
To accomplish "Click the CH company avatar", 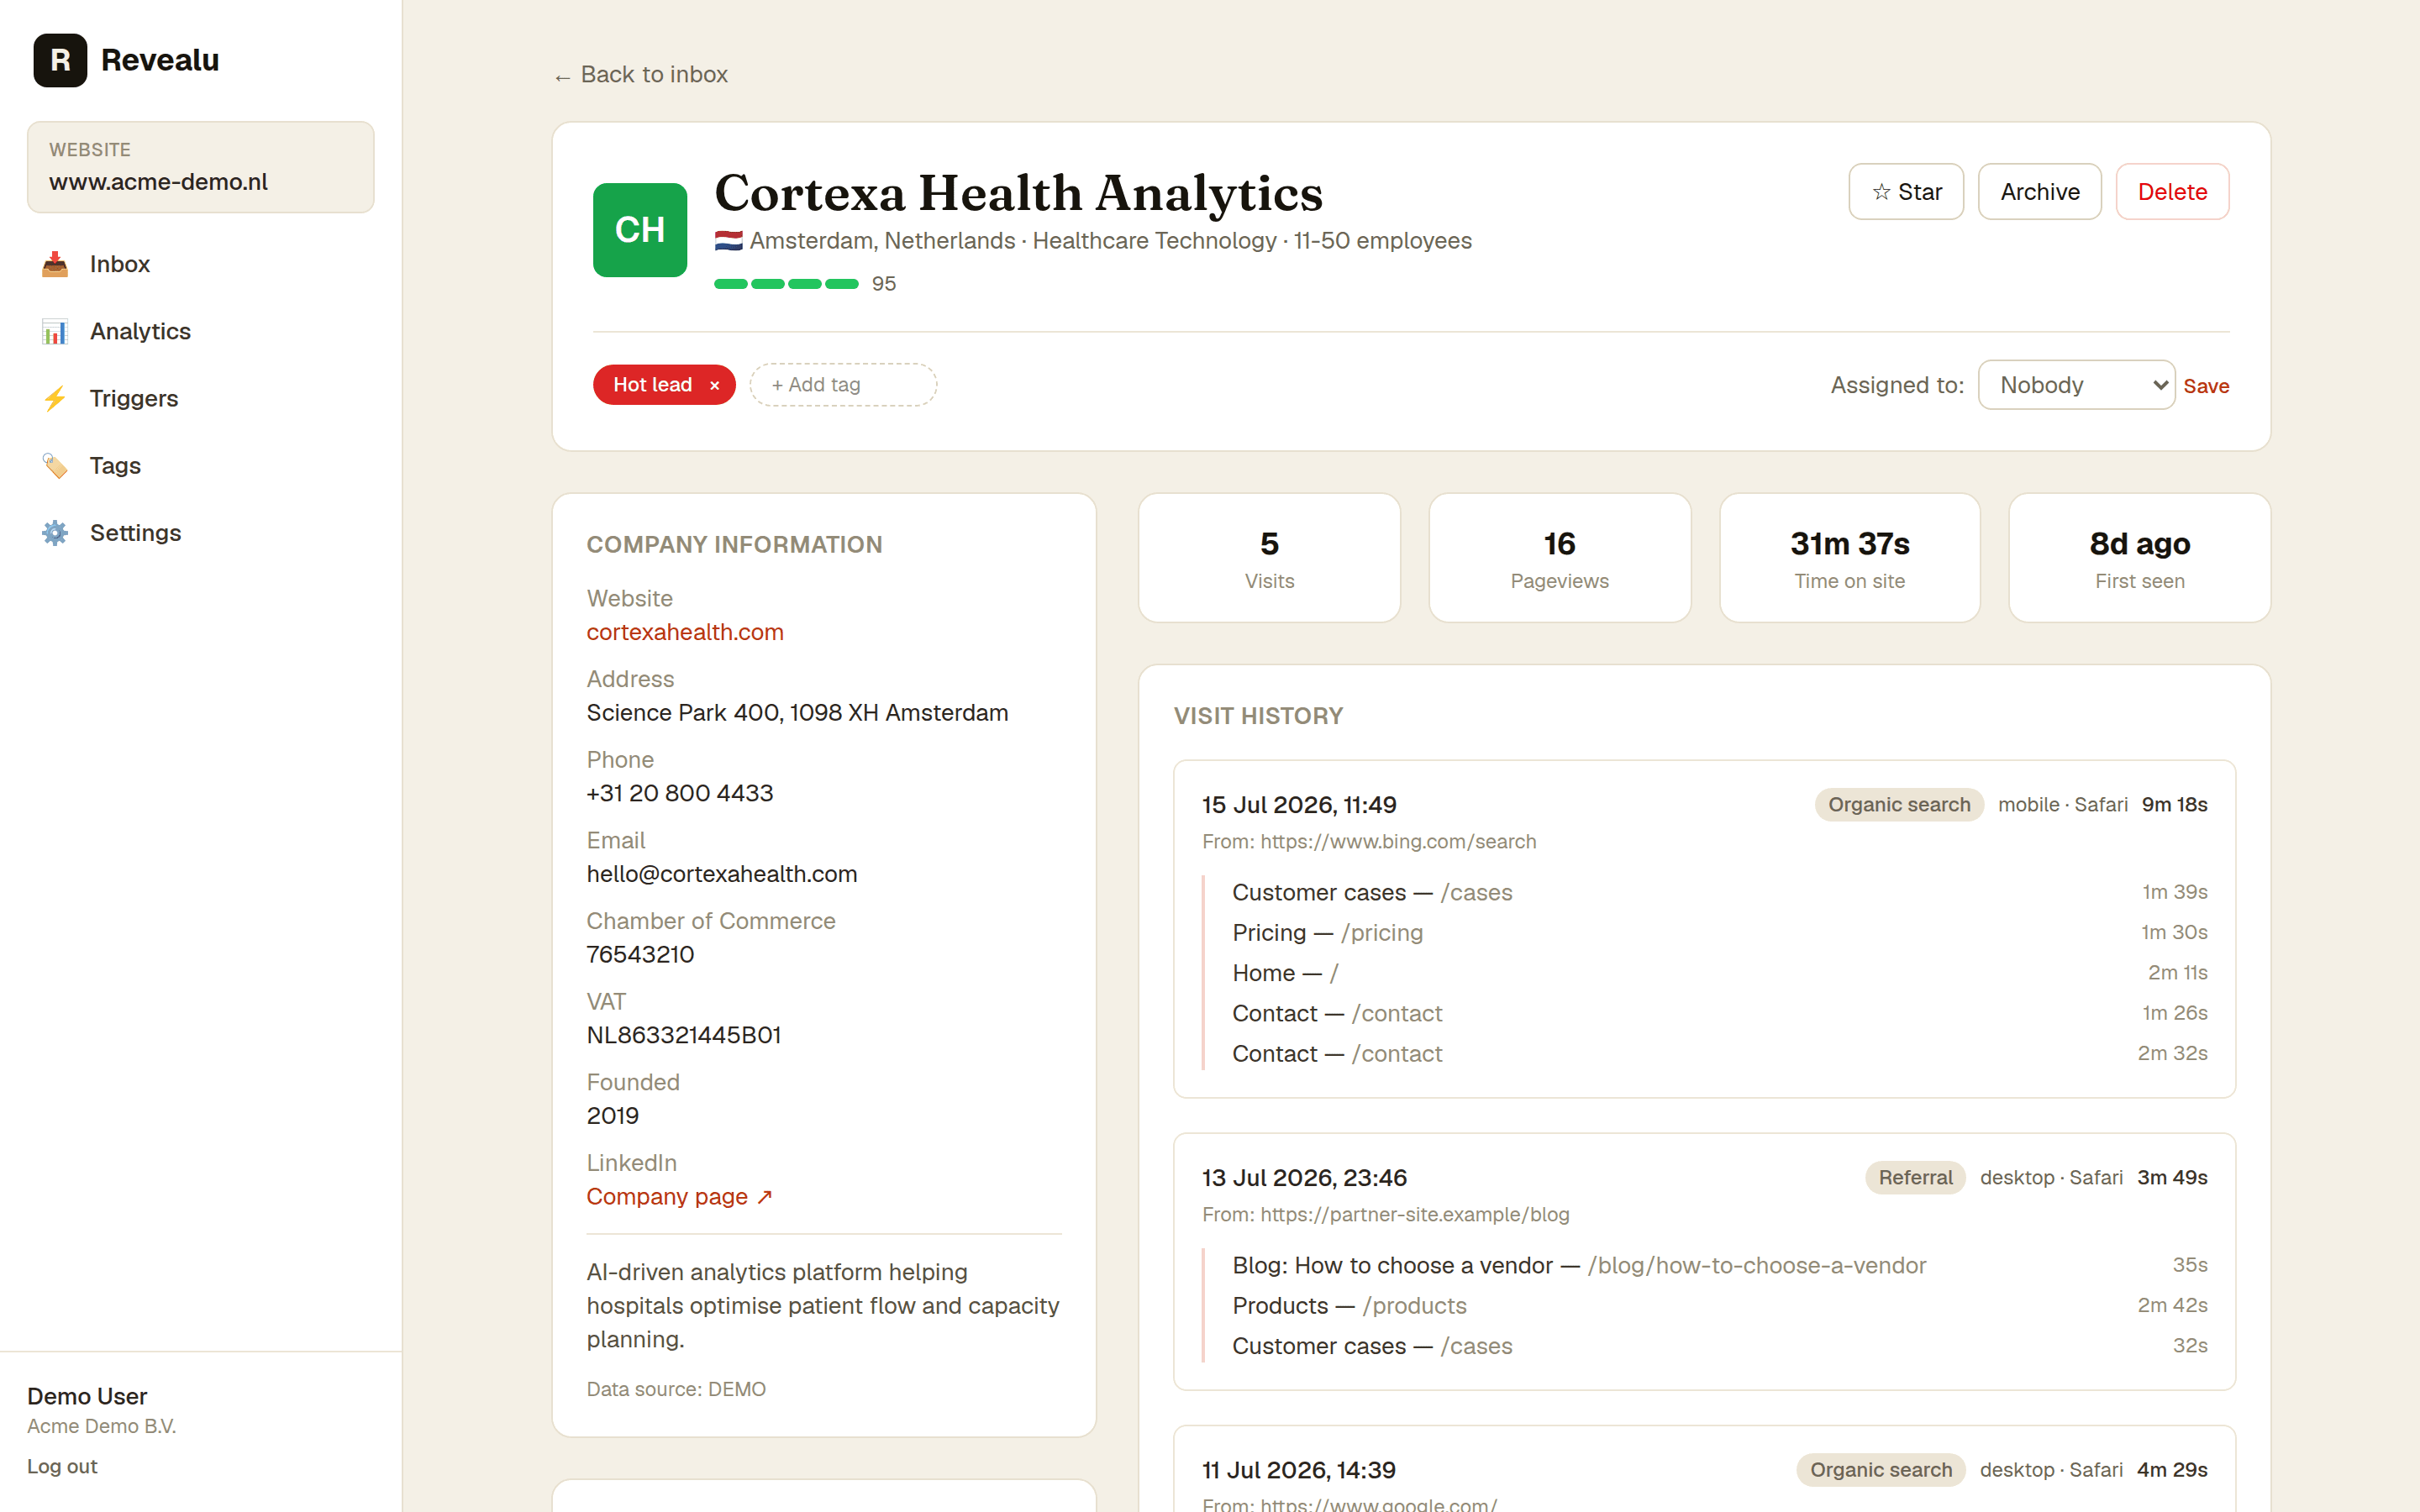I will coord(640,230).
